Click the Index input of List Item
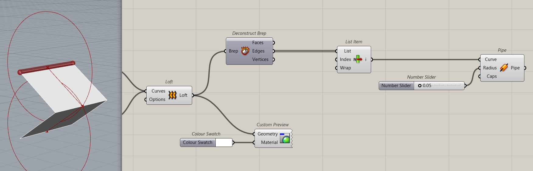The width and height of the screenshot is (533, 171). (345, 59)
